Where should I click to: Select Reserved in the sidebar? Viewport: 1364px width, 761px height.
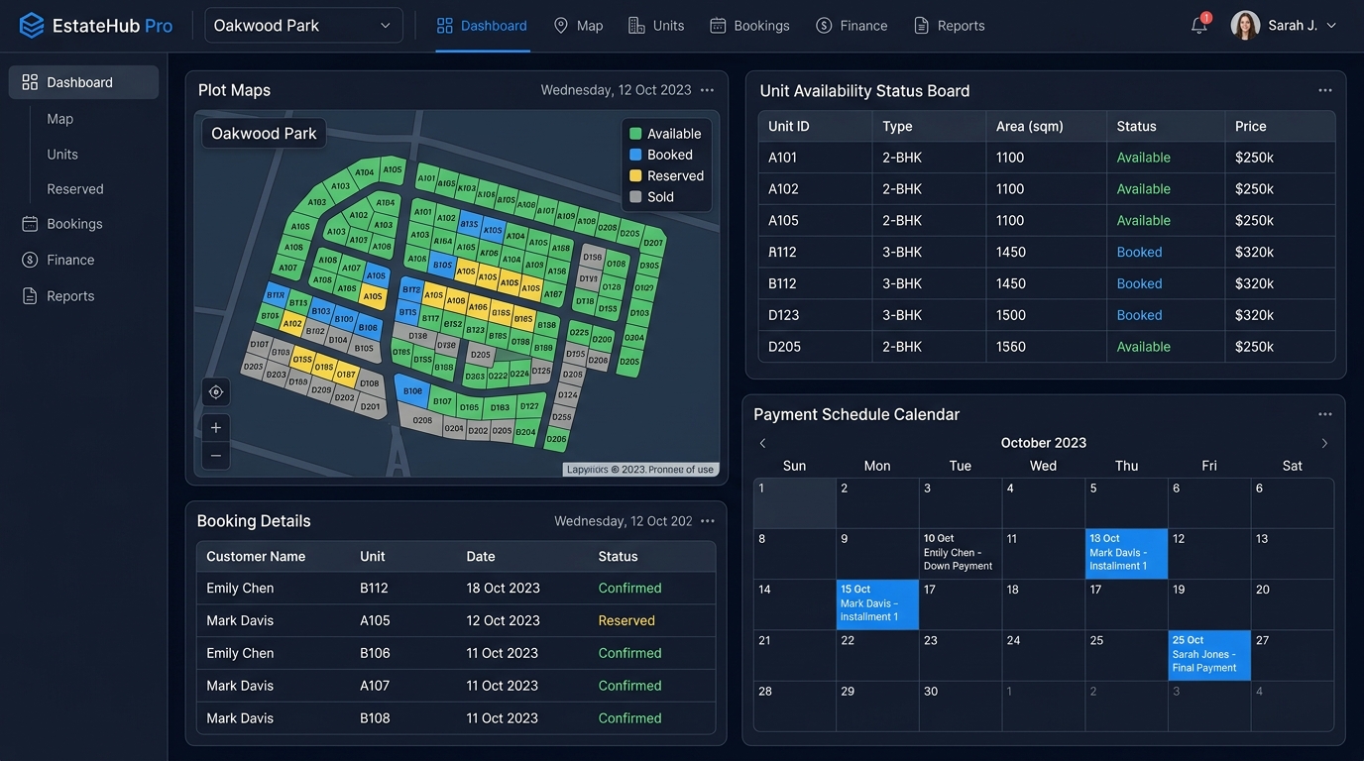[75, 189]
